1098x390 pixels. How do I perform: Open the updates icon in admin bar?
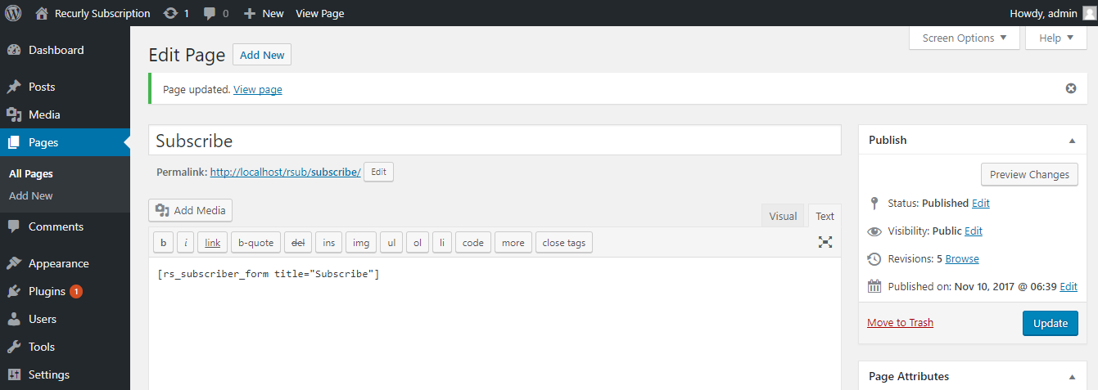click(x=170, y=13)
